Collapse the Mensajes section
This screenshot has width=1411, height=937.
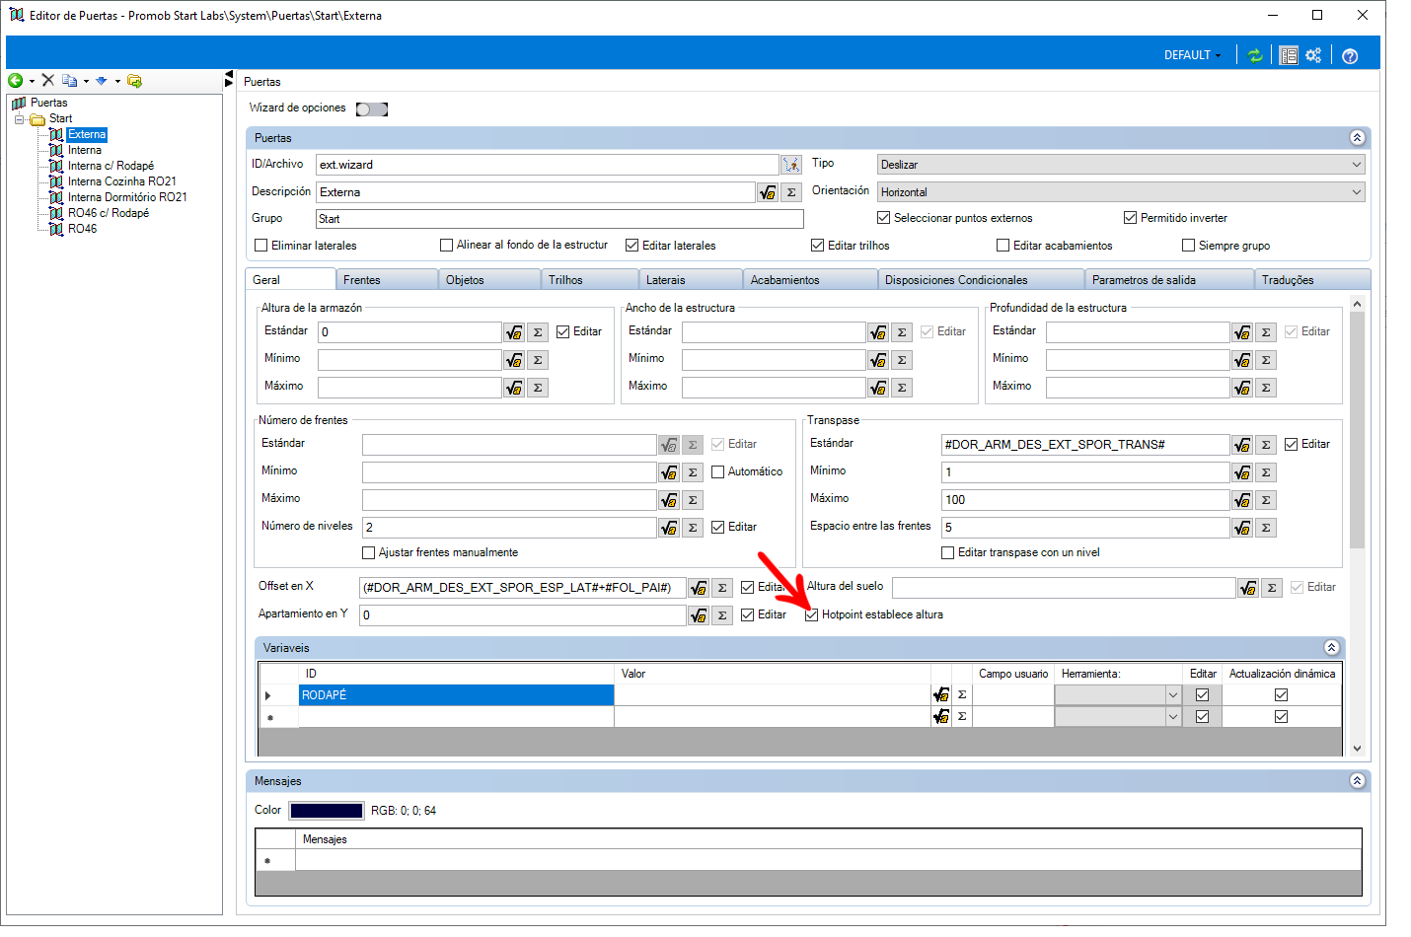point(1357,781)
